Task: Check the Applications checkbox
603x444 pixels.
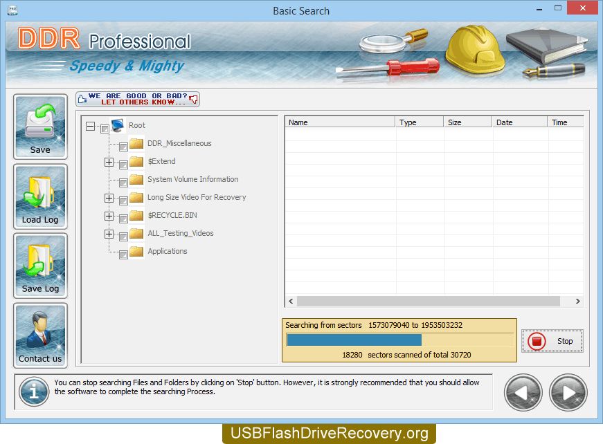Action: pos(123,255)
